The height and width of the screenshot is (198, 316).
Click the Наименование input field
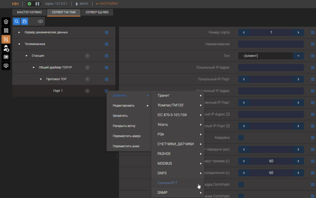[271, 44]
